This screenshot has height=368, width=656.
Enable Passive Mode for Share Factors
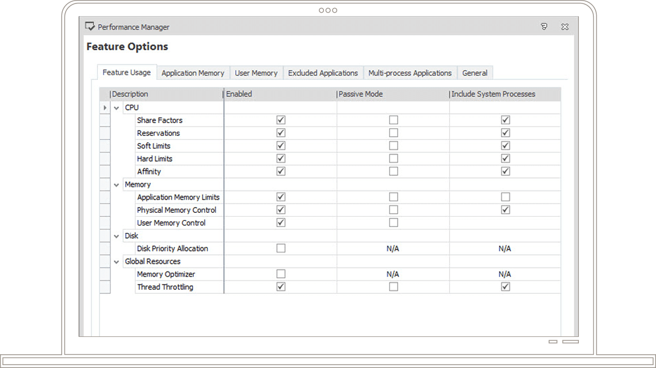tap(393, 120)
